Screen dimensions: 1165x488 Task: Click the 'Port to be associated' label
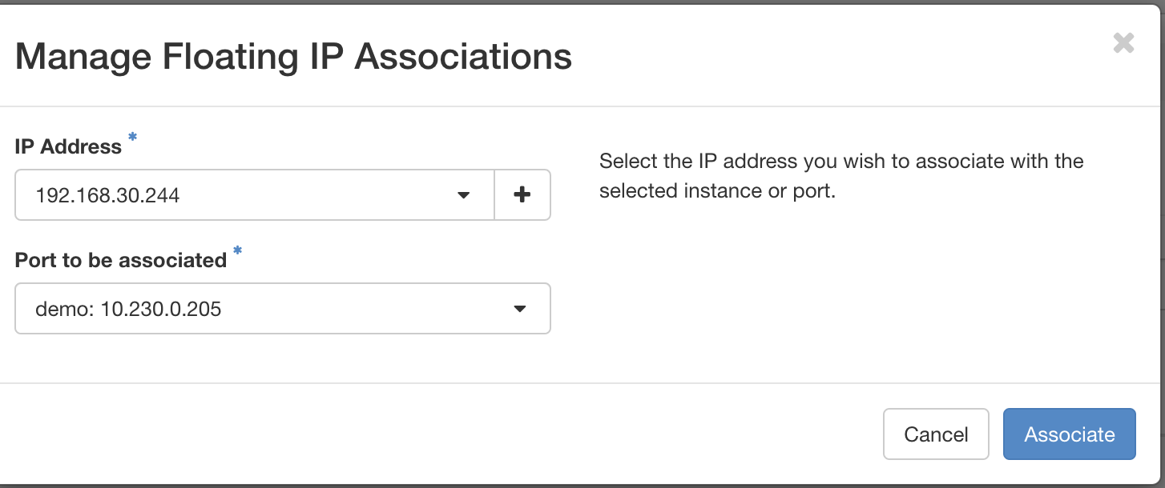click(x=120, y=260)
